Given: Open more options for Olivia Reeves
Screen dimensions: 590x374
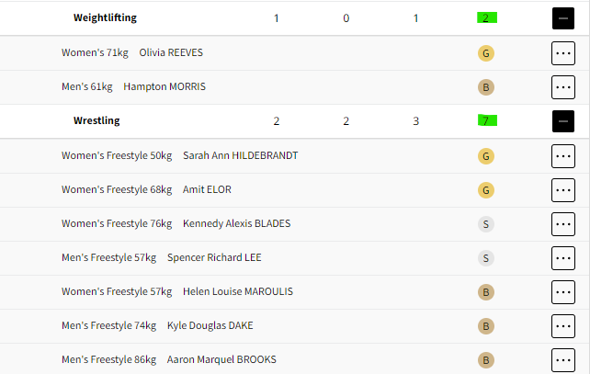Looking at the screenshot, I should tap(563, 53).
